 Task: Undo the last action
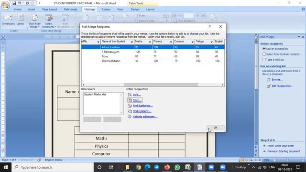pos(20,3)
